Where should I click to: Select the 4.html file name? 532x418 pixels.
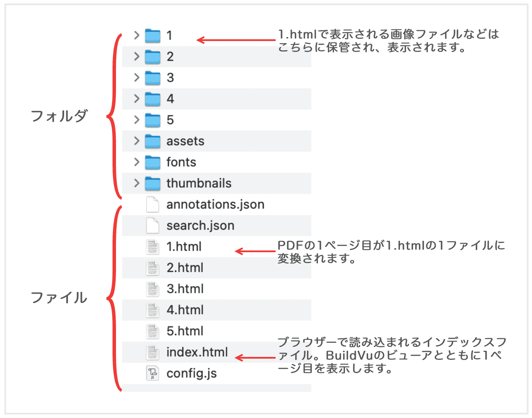point(185,310)
